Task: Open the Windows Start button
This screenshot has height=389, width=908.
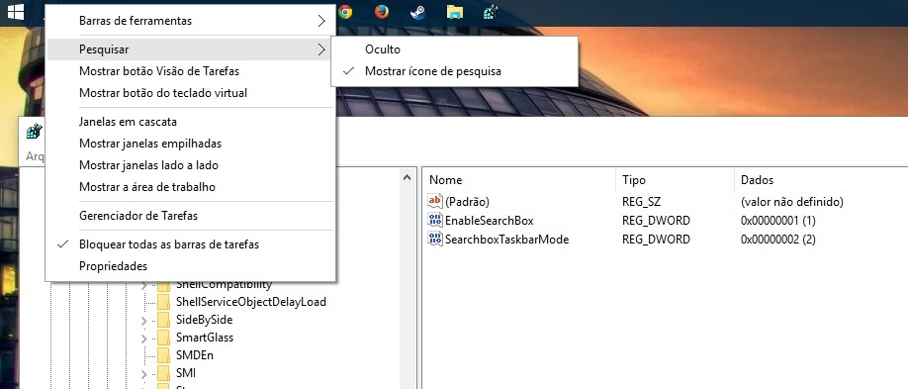Action: tap(16, 12)
